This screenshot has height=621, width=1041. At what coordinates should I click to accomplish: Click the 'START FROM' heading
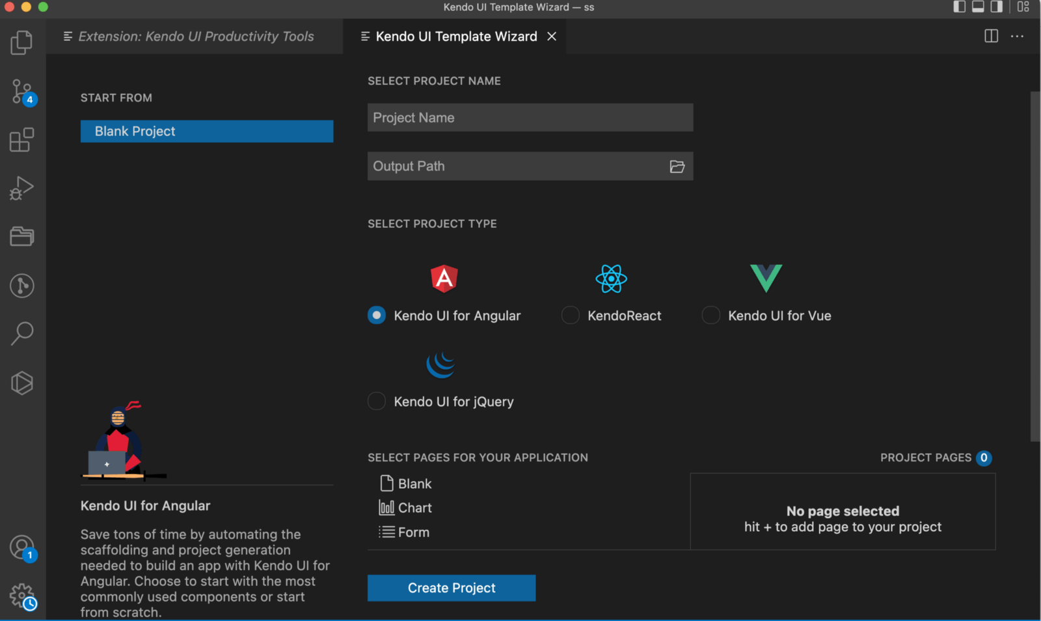pos(116,98)
